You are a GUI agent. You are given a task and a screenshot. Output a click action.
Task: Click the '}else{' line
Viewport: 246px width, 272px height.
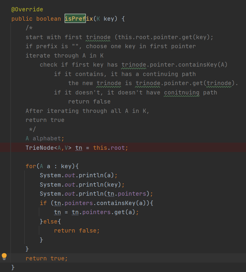point(50,222)
